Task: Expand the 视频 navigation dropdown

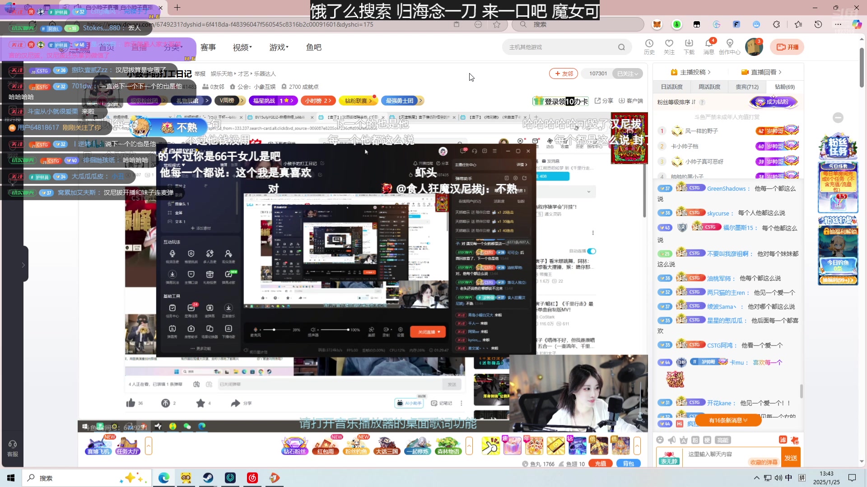Action: click(242, 47)
